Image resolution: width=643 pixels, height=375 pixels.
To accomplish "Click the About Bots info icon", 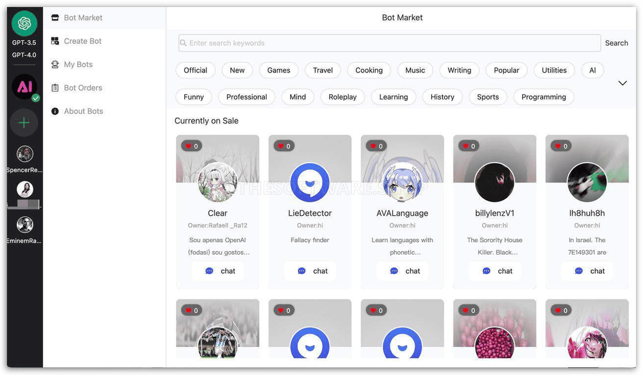I will pyautogui.click(x=55, y=111).
